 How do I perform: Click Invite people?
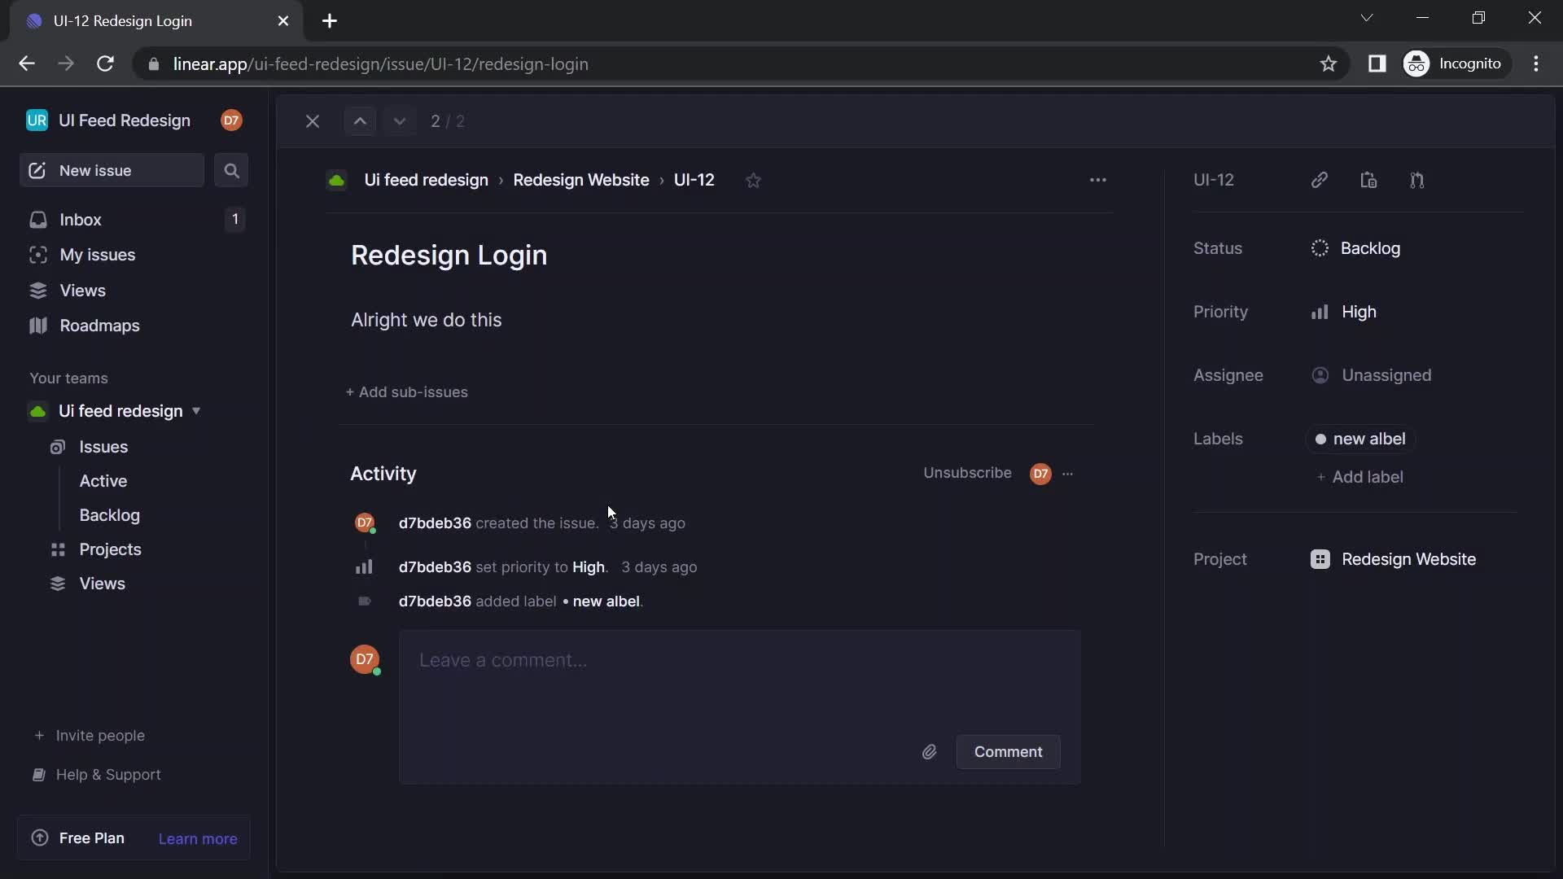pos(90,736)
